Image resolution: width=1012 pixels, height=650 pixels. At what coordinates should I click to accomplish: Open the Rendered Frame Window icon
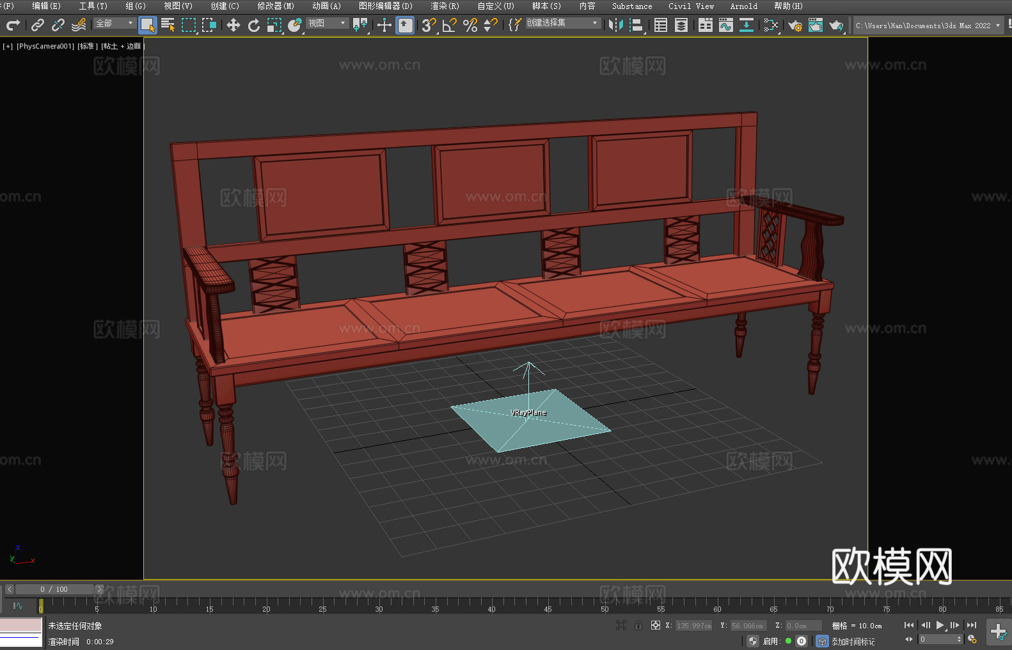point(816,25)
